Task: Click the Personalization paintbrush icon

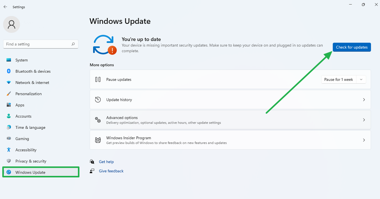Action: pyautogui.click(x=9, y=94)
